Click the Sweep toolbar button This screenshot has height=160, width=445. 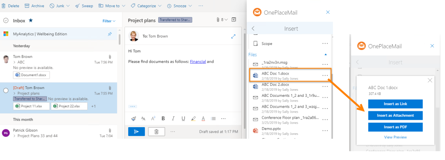tap(84, 6)
